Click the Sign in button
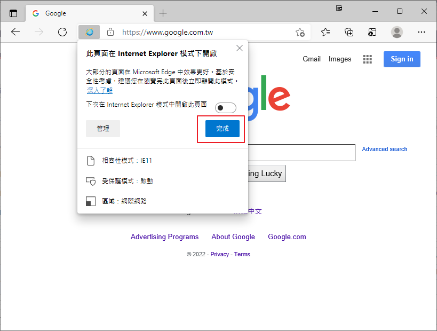Image resolution: width=437 pixels, height=331 pixels. (402, 59)
